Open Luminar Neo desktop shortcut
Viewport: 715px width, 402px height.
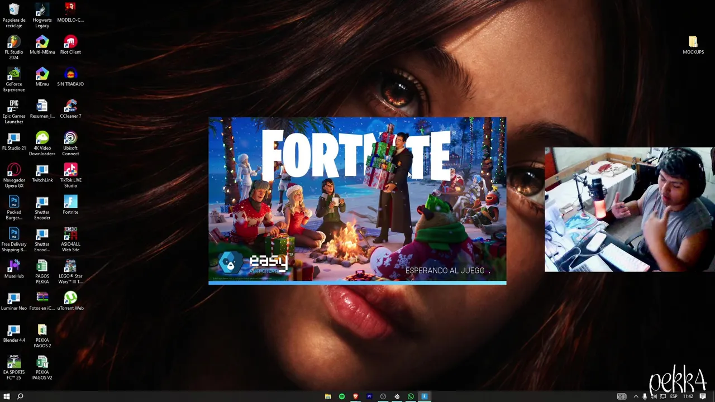[x=14, y=300]
